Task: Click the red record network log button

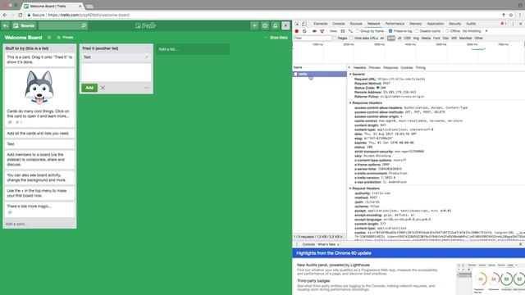Action: [x=297, y=31]
